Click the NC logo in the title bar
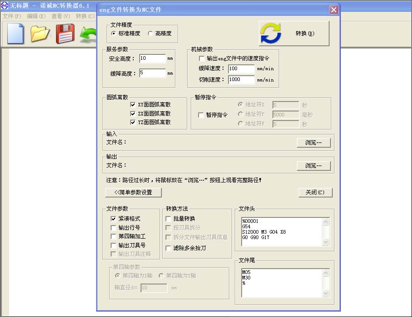 [5, 5]
